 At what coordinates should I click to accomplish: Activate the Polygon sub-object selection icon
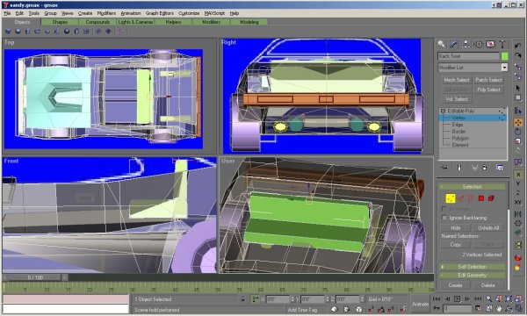[481, 198]
